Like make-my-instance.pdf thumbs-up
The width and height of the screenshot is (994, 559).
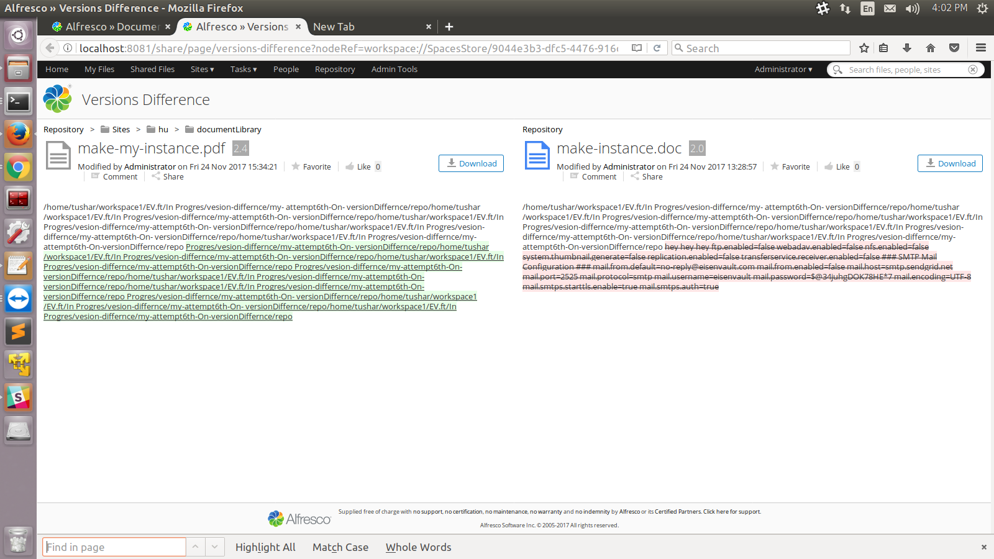[x=358, y=166]
